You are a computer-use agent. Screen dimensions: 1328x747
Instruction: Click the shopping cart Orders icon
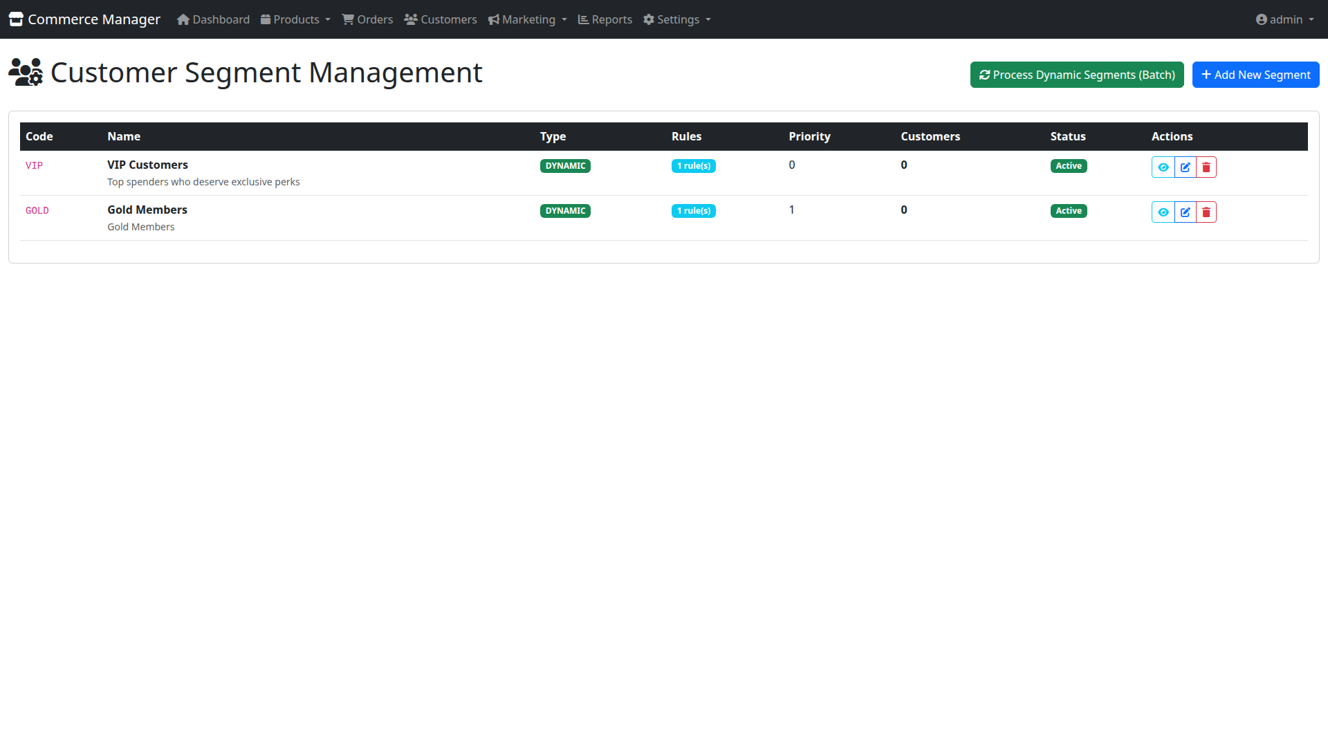[347, 19]
